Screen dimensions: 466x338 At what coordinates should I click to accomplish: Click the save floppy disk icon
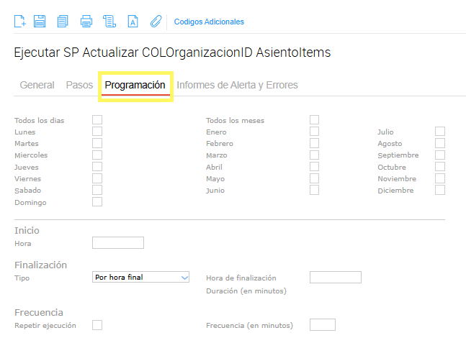(x=40, y=22)
